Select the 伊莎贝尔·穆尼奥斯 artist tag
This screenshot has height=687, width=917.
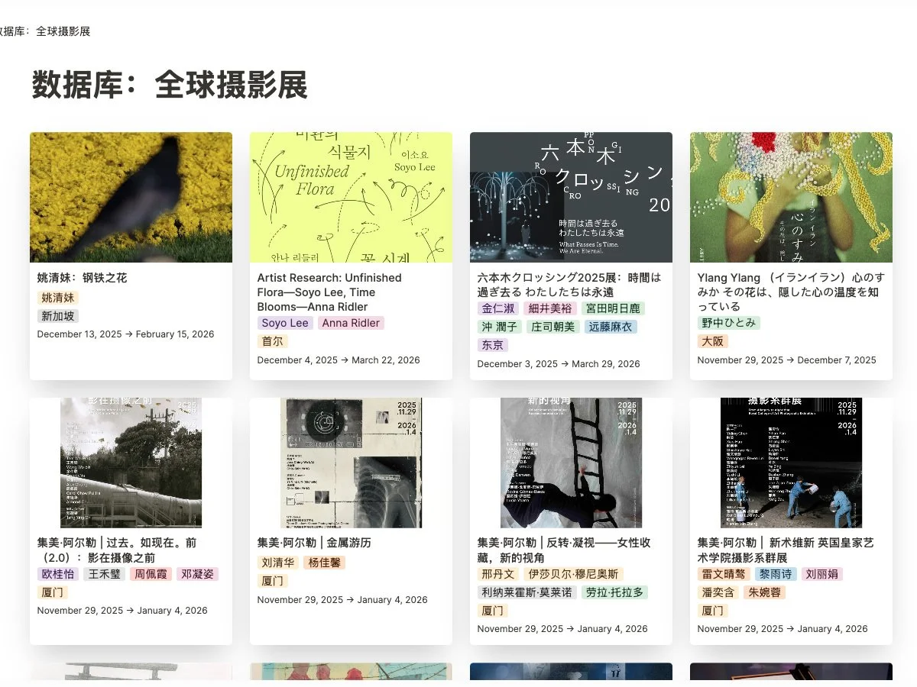pyautogui.click(x=574, y=574)
